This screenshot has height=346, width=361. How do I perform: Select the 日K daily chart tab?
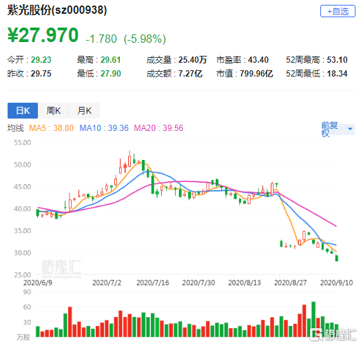coord(23,110)
